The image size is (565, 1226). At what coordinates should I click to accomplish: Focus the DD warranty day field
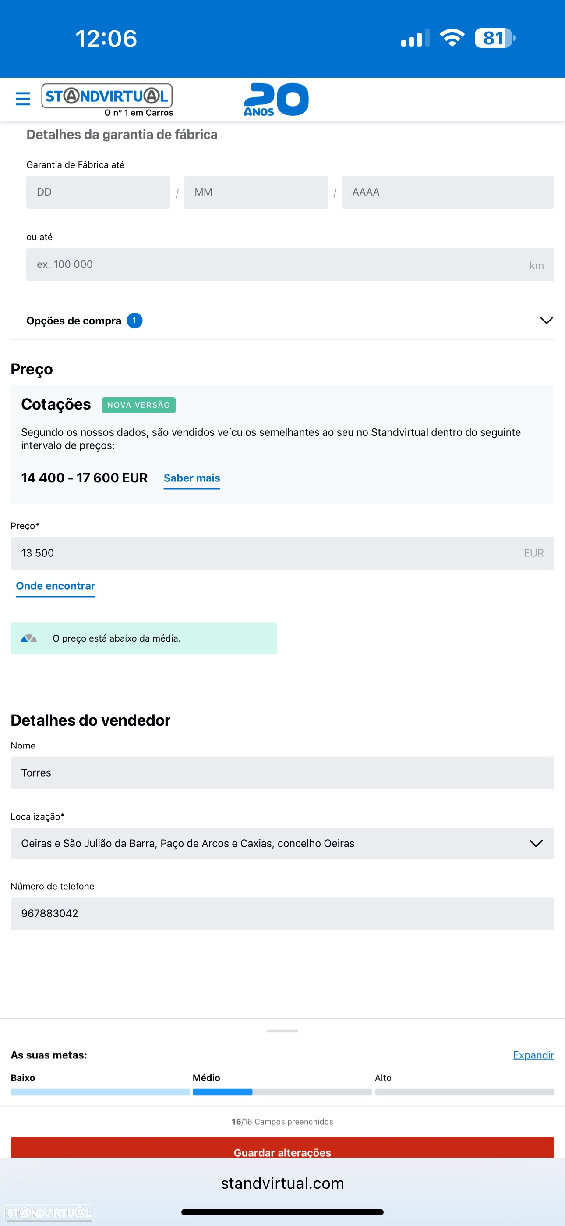[x=98, y=192]
